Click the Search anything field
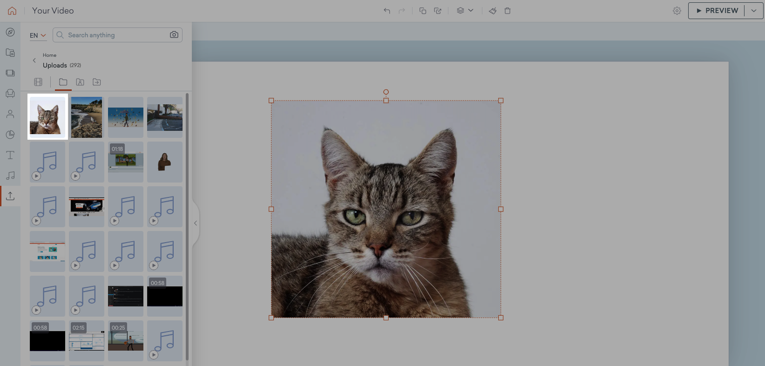This screenshot has width=765, height=366. tap(116, 35)
